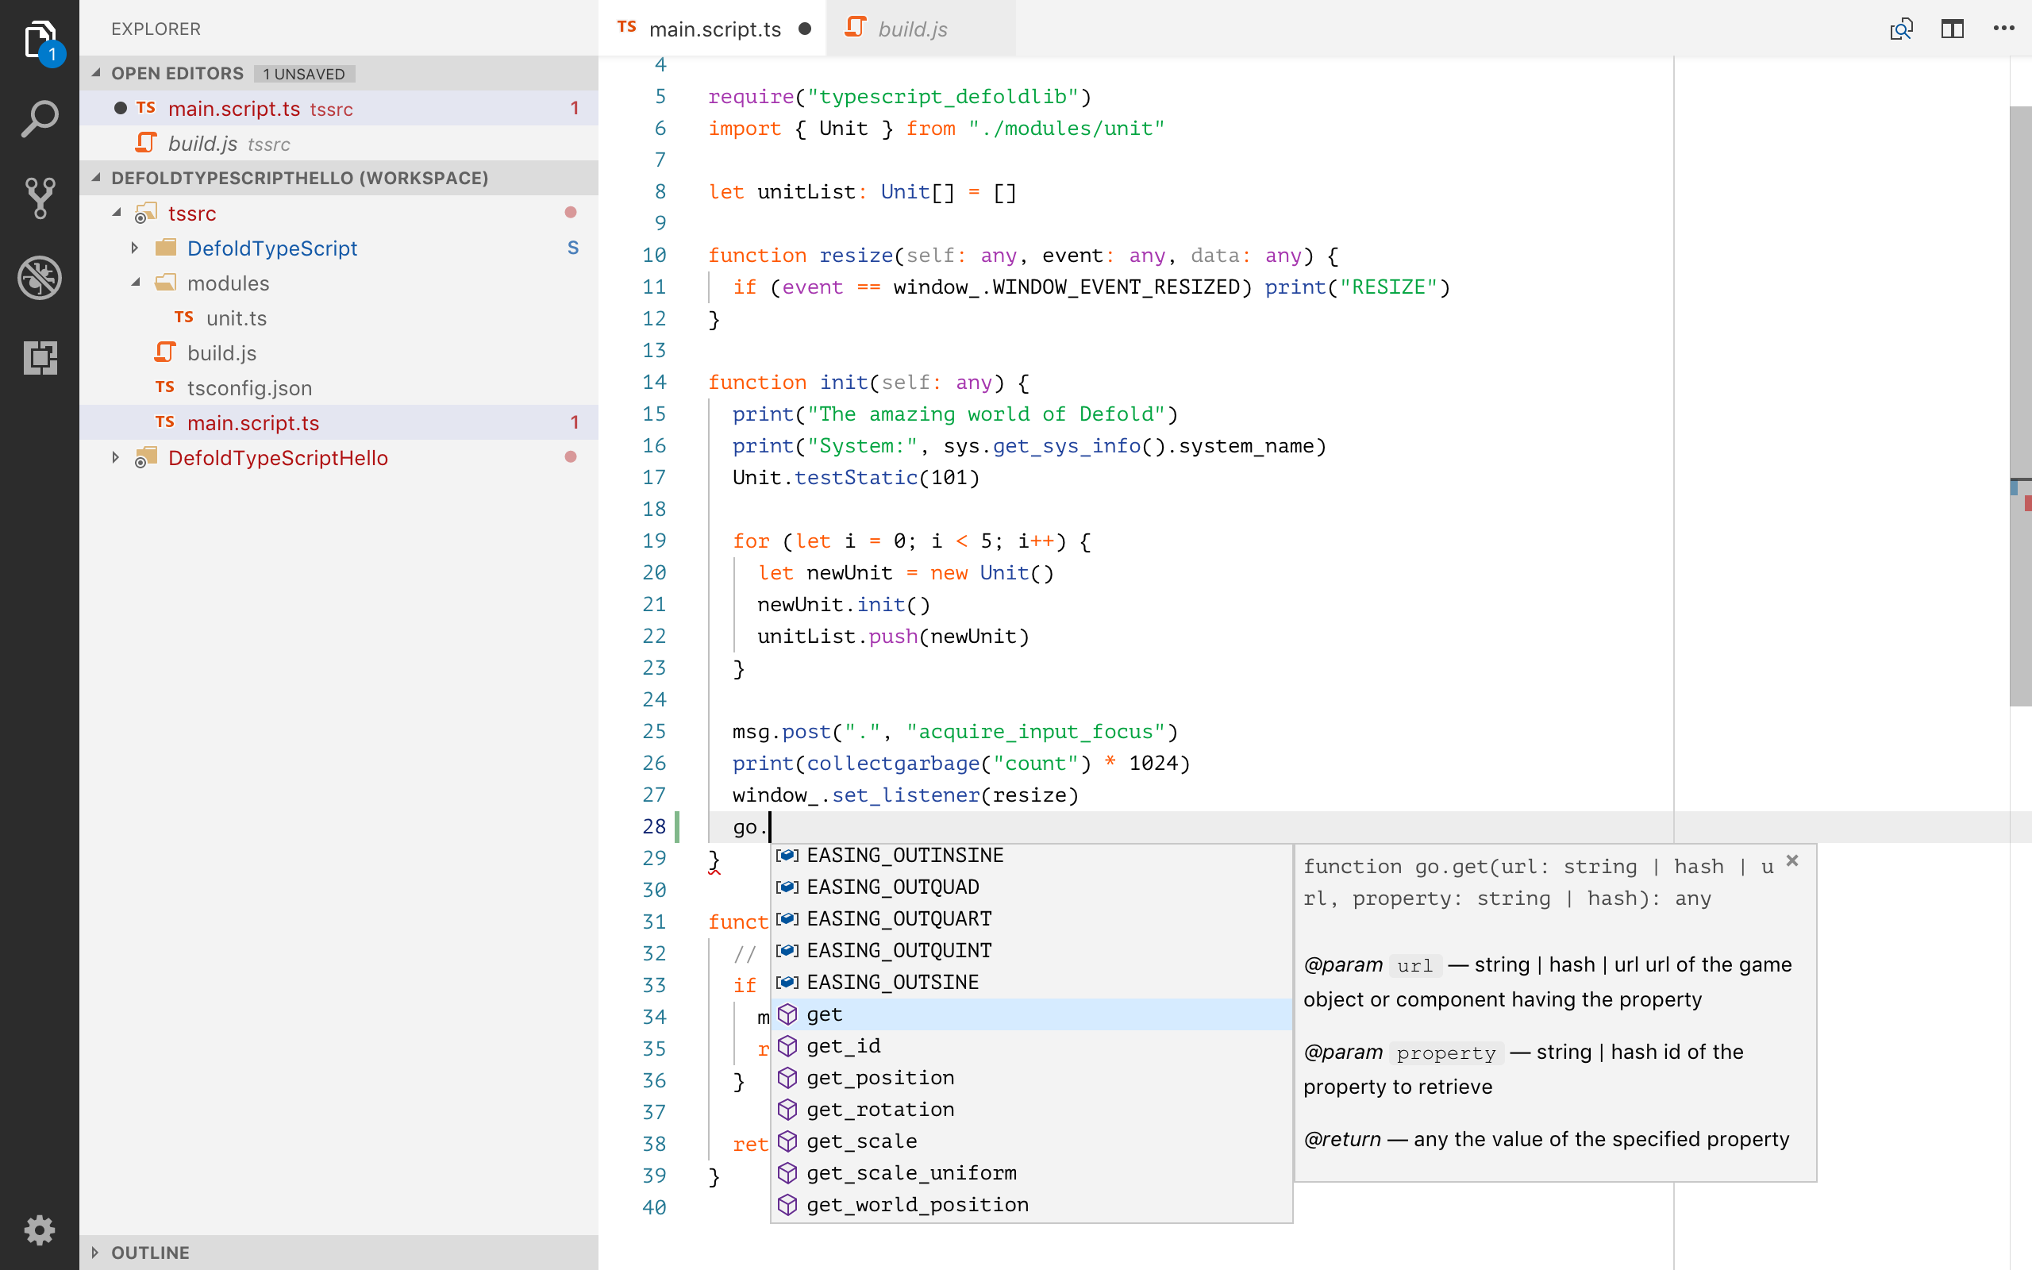Image resolution: width=2032 pixels, height=1270 pixels.
Task: Open the Explorer view in activity bar
Action: pyautogui.click(x=40, y=40)
